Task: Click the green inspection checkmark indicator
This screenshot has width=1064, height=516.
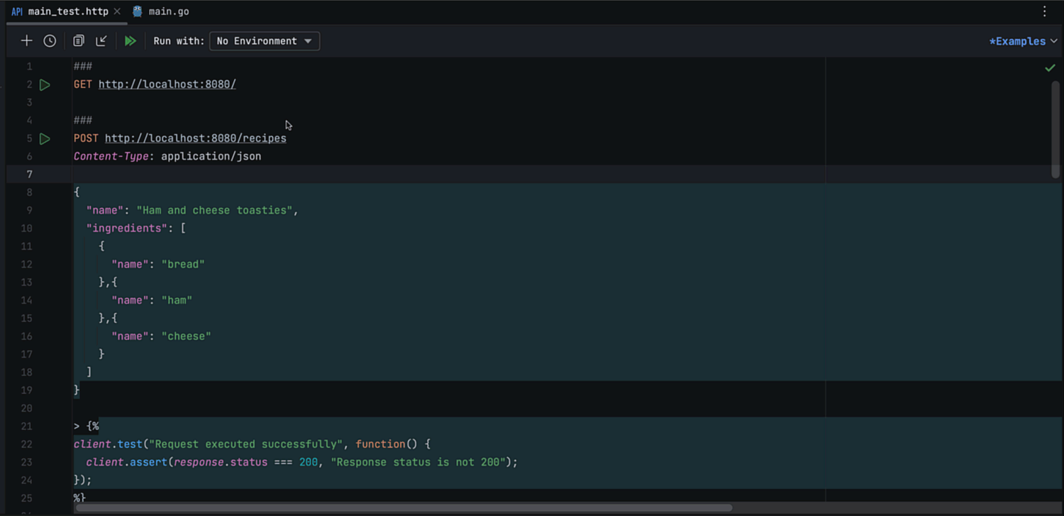Action: (1050, 67)
